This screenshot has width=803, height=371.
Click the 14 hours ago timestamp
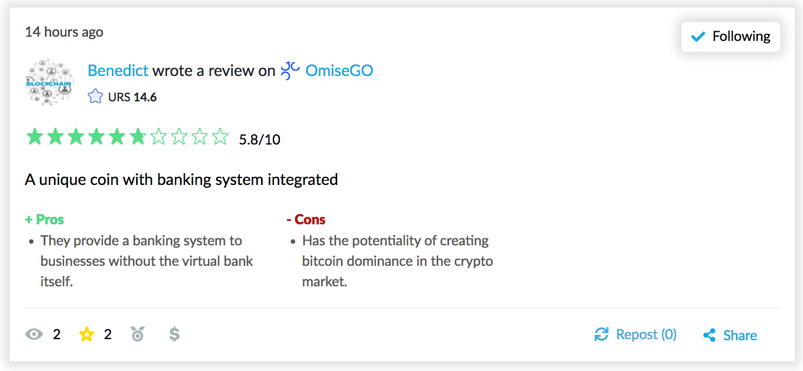64,32
